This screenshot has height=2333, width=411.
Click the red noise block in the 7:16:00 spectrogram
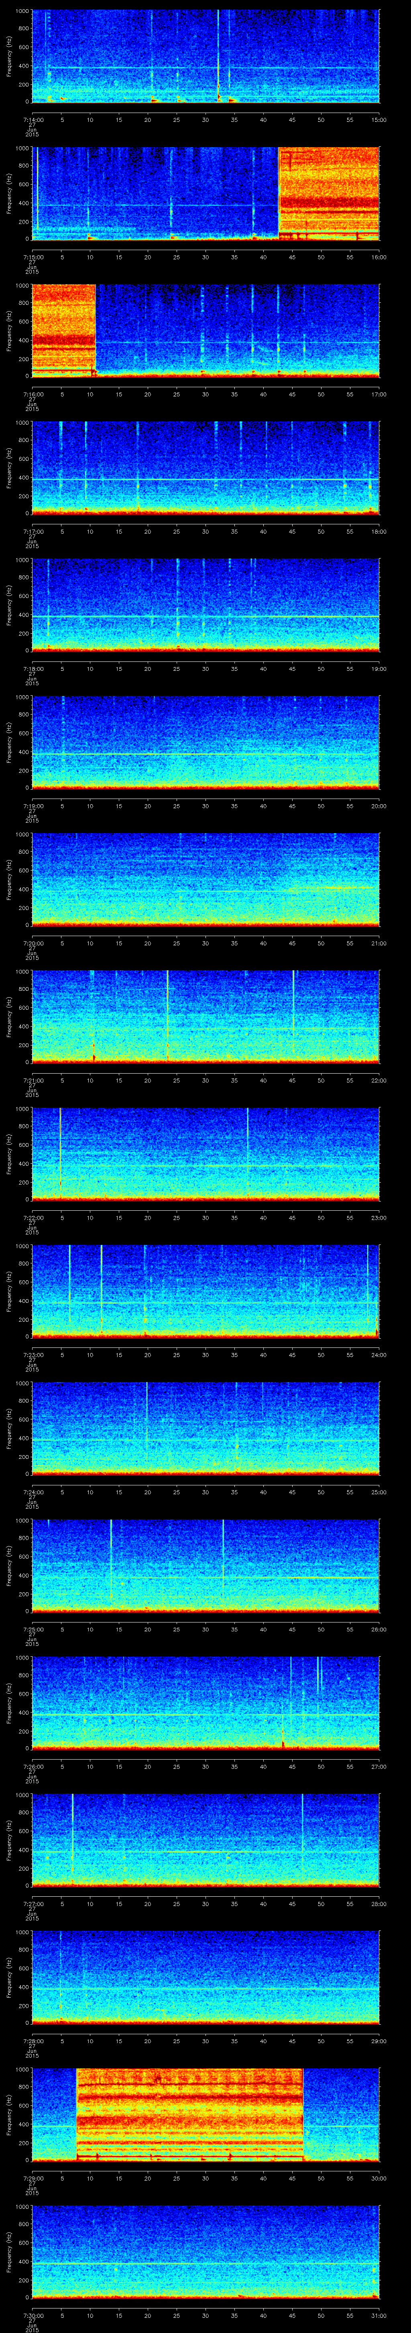pyautogui.click(x=63, y=330)
